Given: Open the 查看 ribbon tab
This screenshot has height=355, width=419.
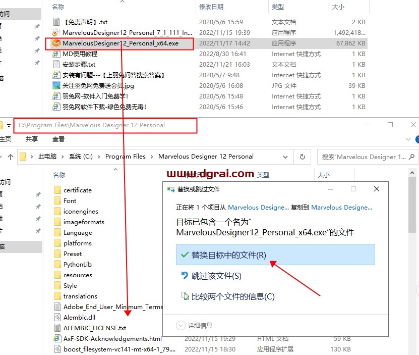Looking at the screenshot, I should (x=58, y=139).
